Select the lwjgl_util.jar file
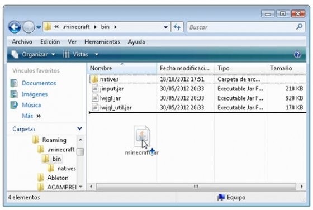 116,108
